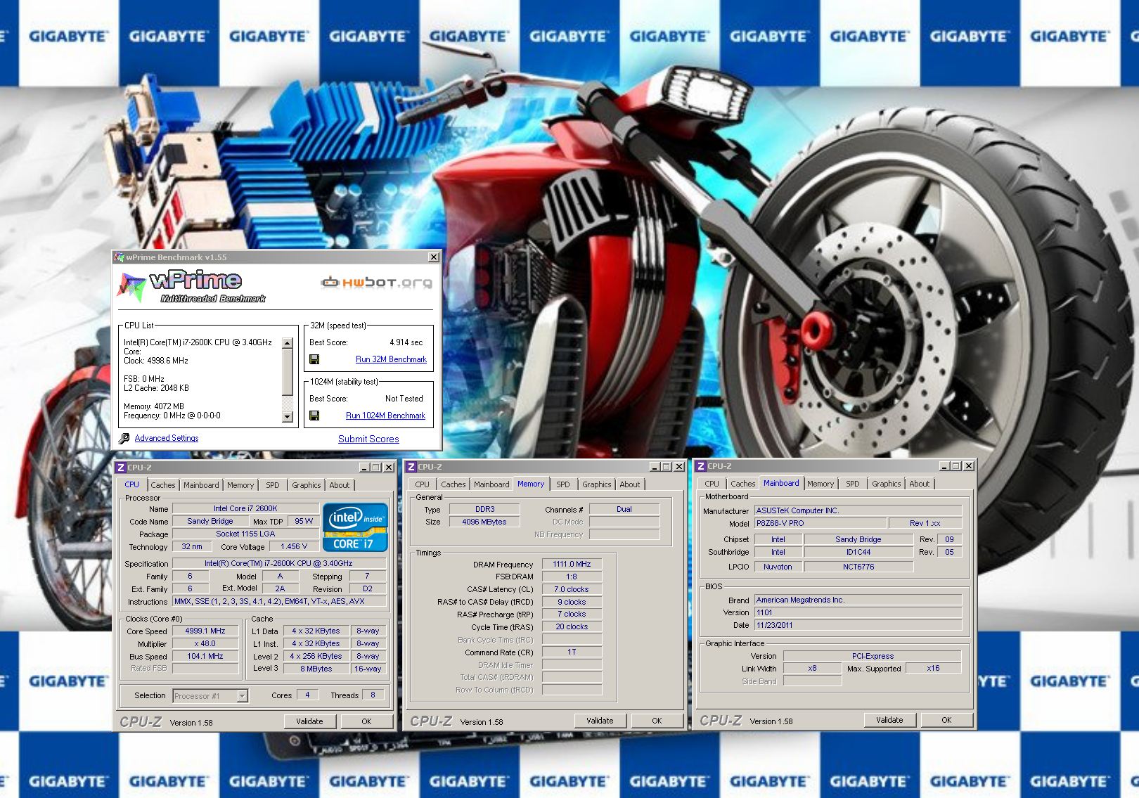Image resolution: width=1139 pixels, height=798 pixels.
Task: Click the Package field Socket 1155 LGA
Action: (x=245, y=534)
